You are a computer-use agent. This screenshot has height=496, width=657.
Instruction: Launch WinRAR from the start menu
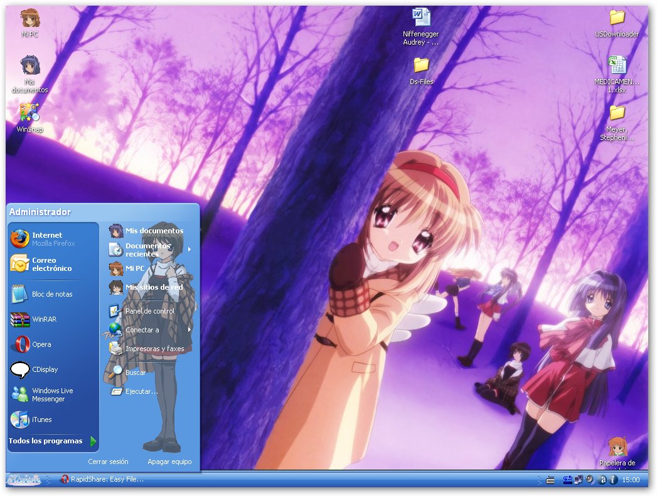pos(53,319)
